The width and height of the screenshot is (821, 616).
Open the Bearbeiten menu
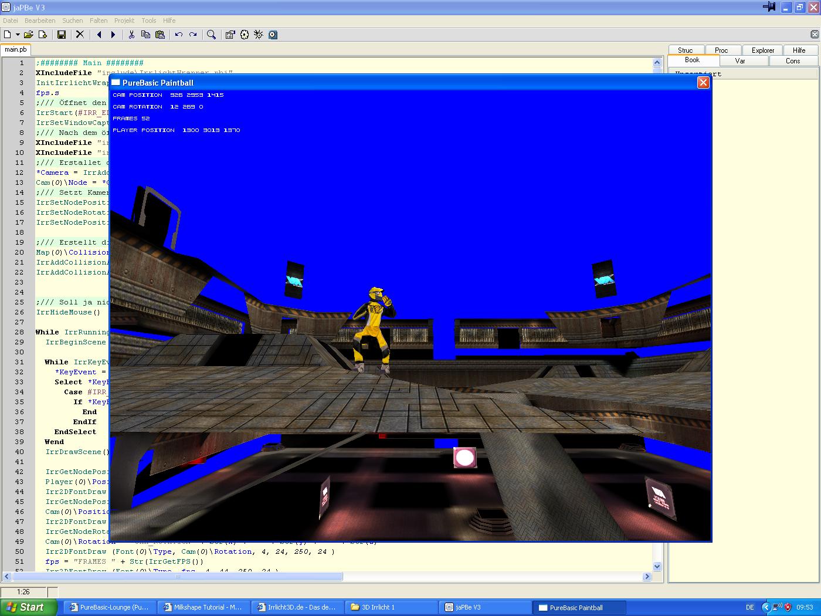40,21
